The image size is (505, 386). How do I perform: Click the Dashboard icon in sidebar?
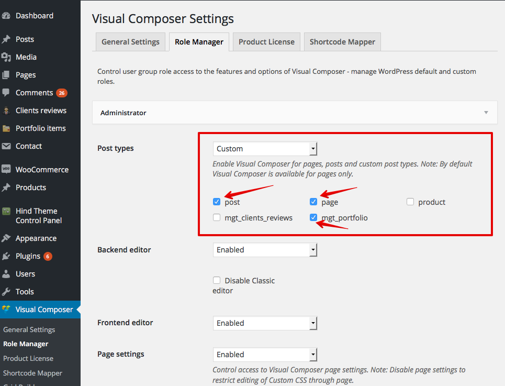pos(6,16)
